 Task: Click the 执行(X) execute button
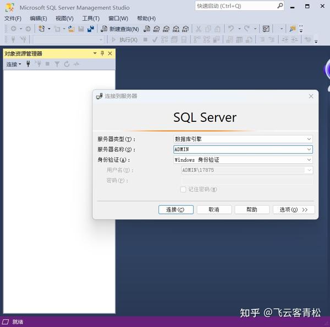124,40
